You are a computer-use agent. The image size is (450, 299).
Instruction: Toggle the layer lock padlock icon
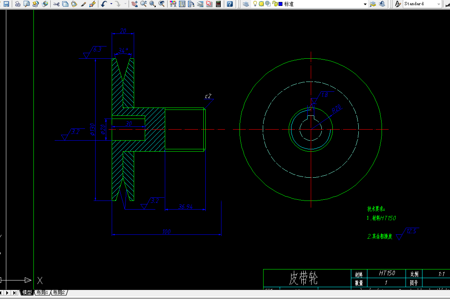pos(275,4)
